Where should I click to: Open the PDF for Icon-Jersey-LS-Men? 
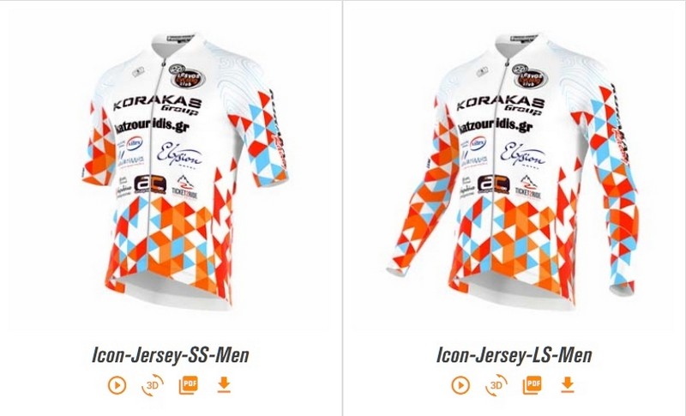pyautogui.click(x=532, y=385)
